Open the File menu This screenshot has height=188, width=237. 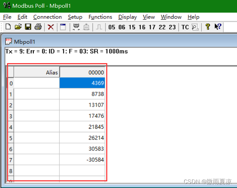[x=7, y=17]
